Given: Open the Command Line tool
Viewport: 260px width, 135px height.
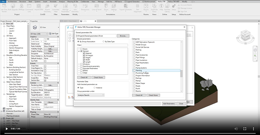Looking at the screenshot, I should (x=29, y=8).
